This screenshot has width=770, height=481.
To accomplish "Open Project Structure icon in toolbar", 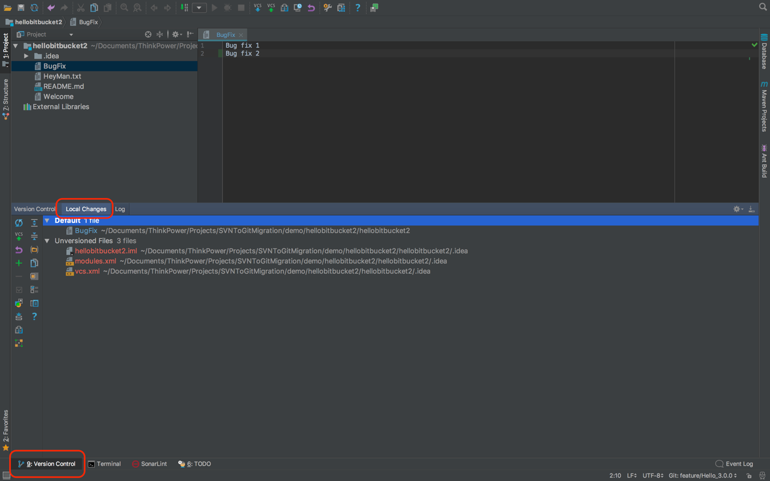I will pyautogui.click(x=341, y=8).
